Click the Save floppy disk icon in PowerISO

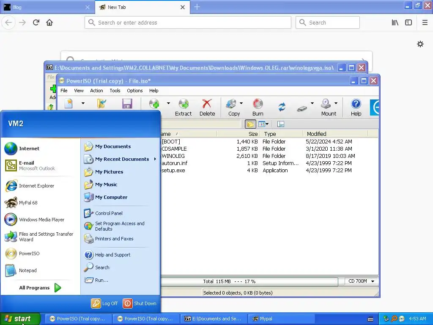tap(127, 104)
